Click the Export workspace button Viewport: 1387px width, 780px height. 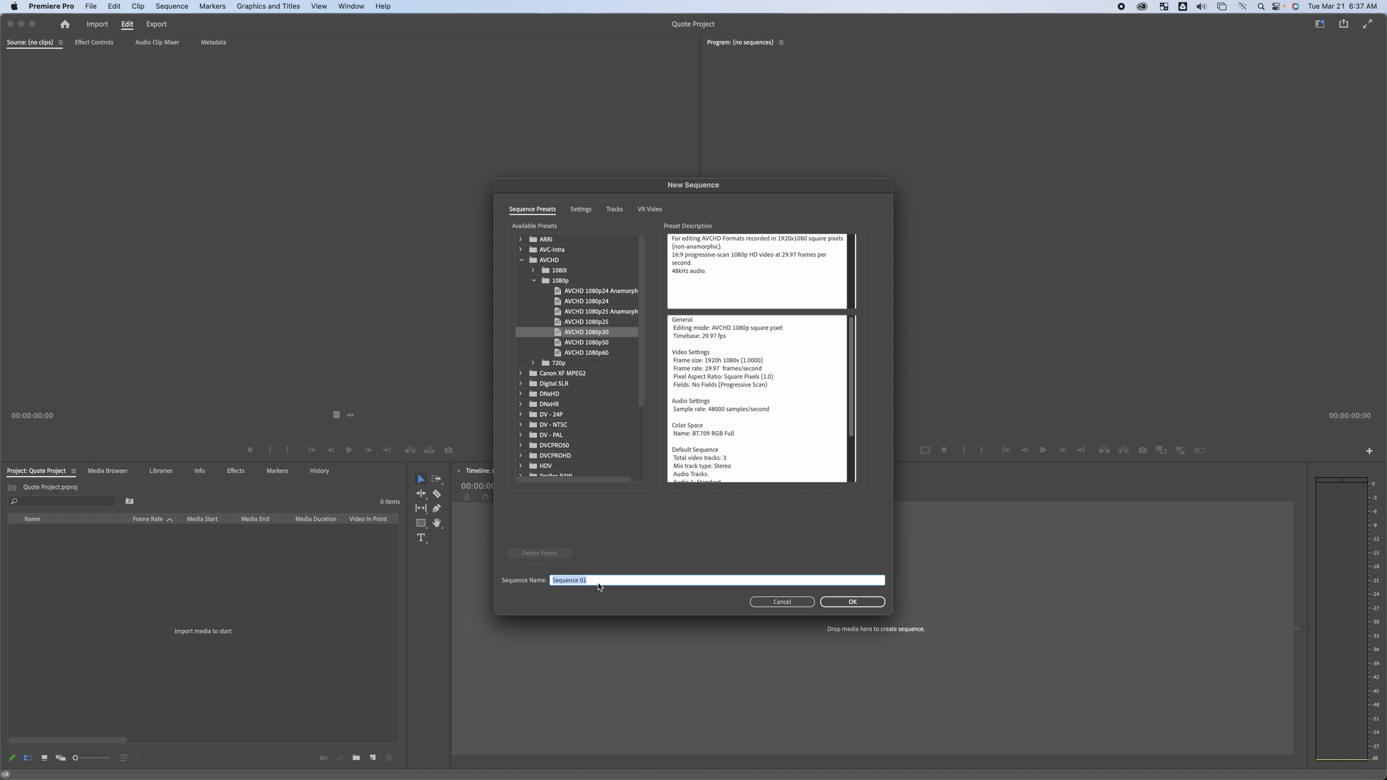point(156,24)
